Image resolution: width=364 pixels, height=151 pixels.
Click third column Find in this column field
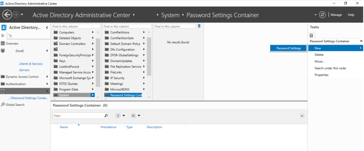click(175, 26)
